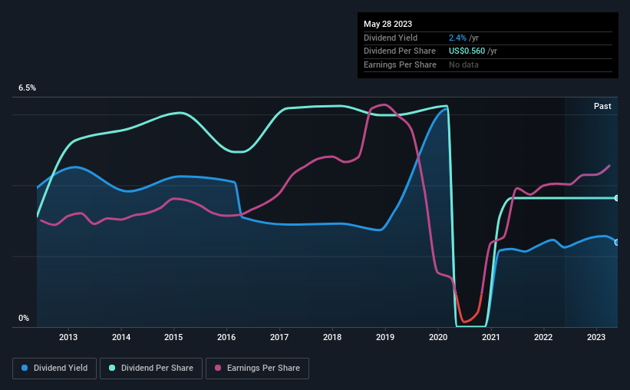The width and height of the screenshot is (630, 390).
Task: Click the teal Dividend Per Share legend dot
Action: point(112,368)
